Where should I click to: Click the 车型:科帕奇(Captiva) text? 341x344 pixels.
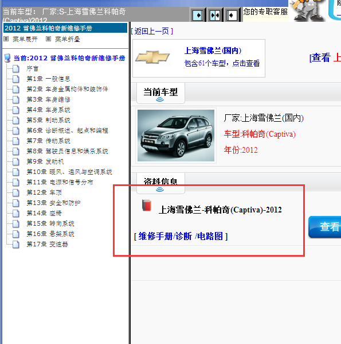coord(260,134)
